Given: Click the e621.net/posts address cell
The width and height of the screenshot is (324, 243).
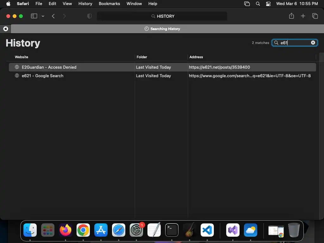Looking at the screenshot, I should click(219, 67).
